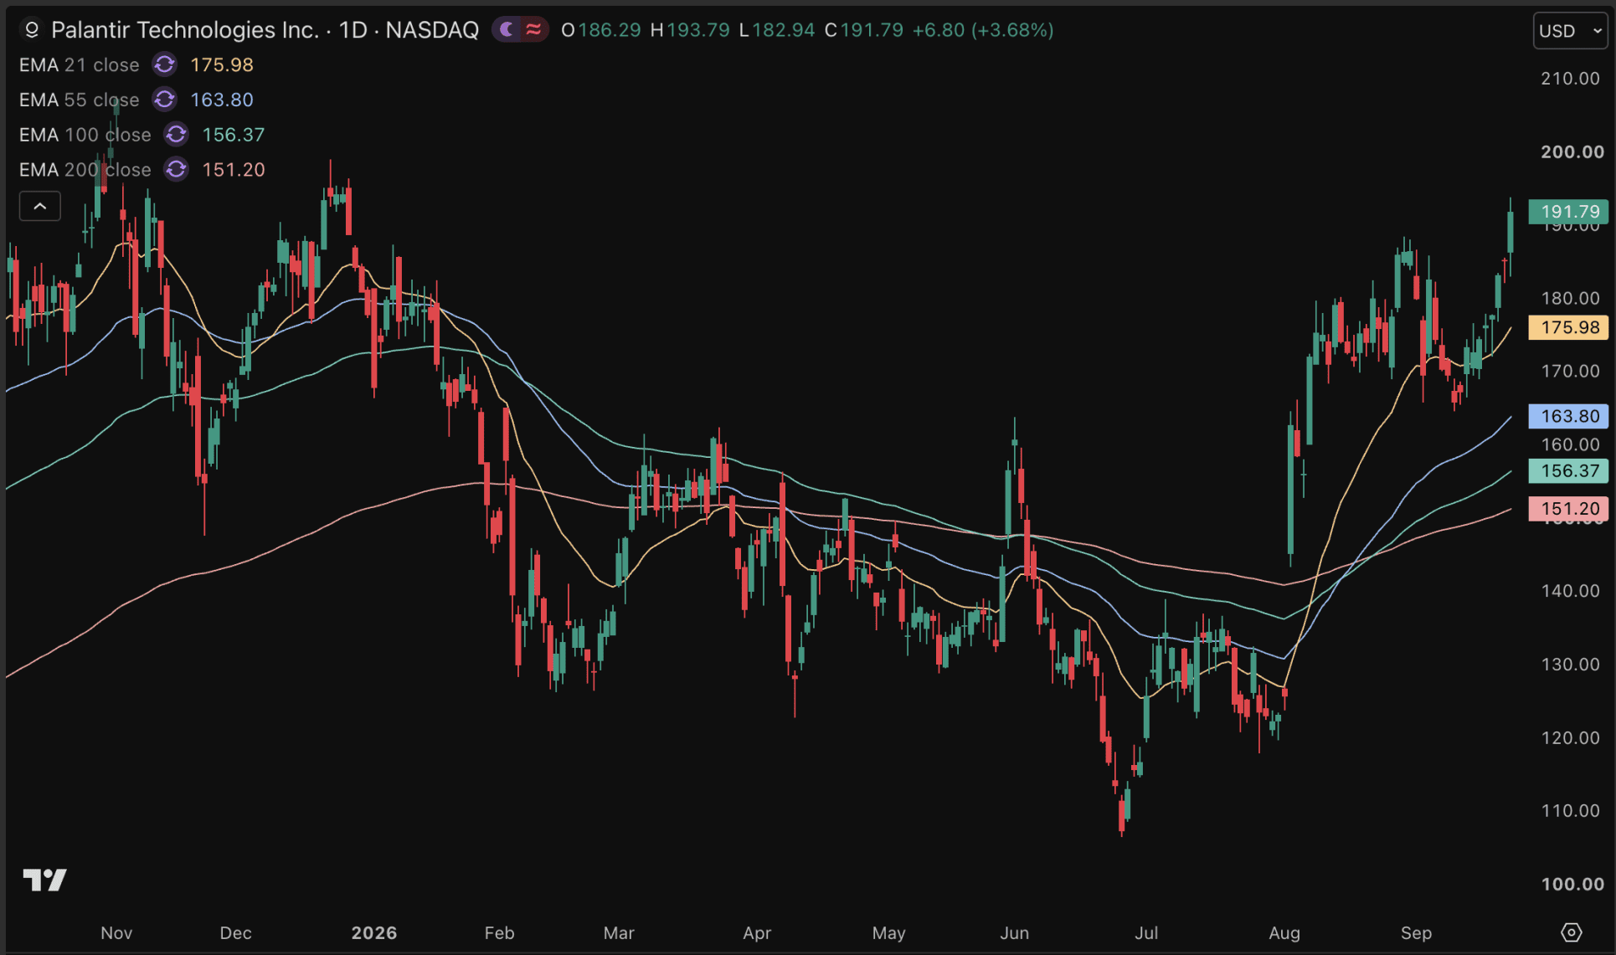
Task: Select the EMA 100 close legend label
Action: pyautogui.click(x=85, y=135)
